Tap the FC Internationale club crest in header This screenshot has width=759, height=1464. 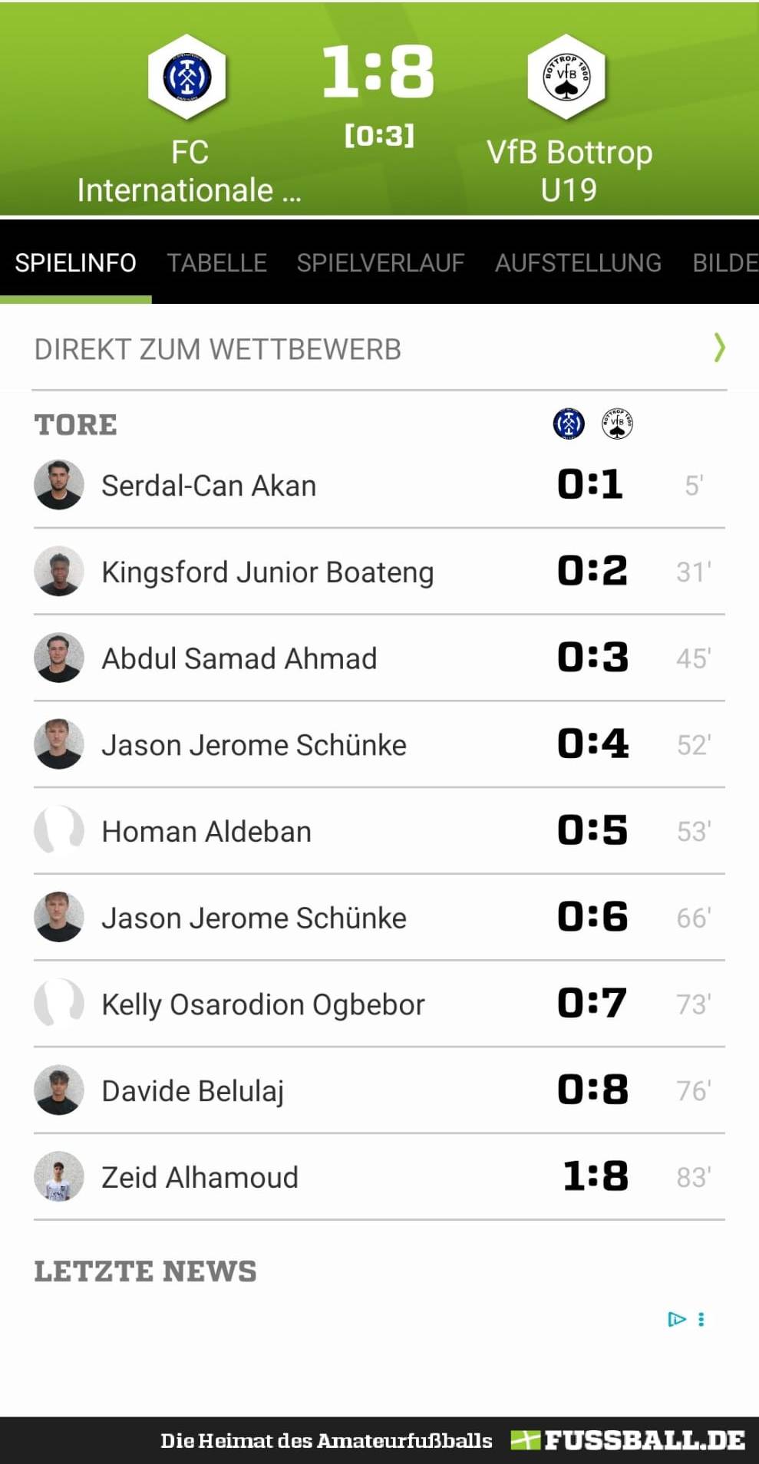[186, 77]
